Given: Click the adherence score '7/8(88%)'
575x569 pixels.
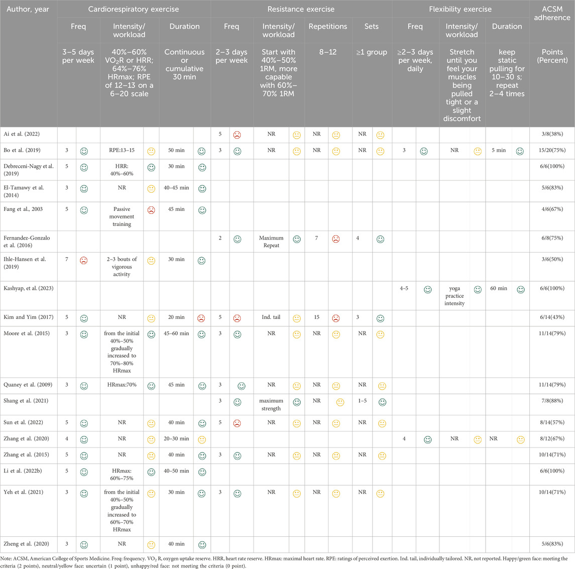Looking at the screenshot, I should click(x=552, y=401).
